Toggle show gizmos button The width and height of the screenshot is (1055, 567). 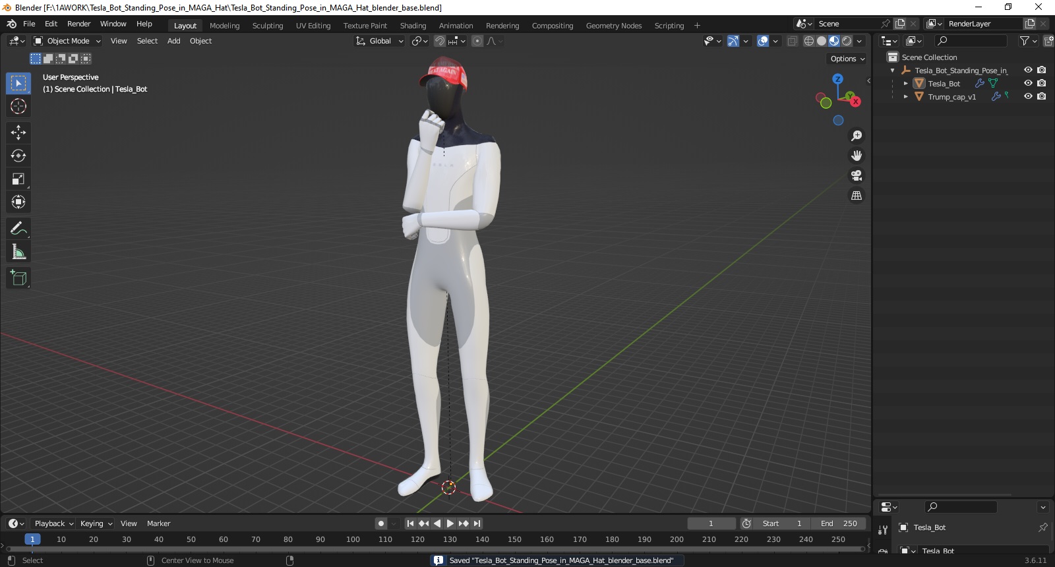733,41
